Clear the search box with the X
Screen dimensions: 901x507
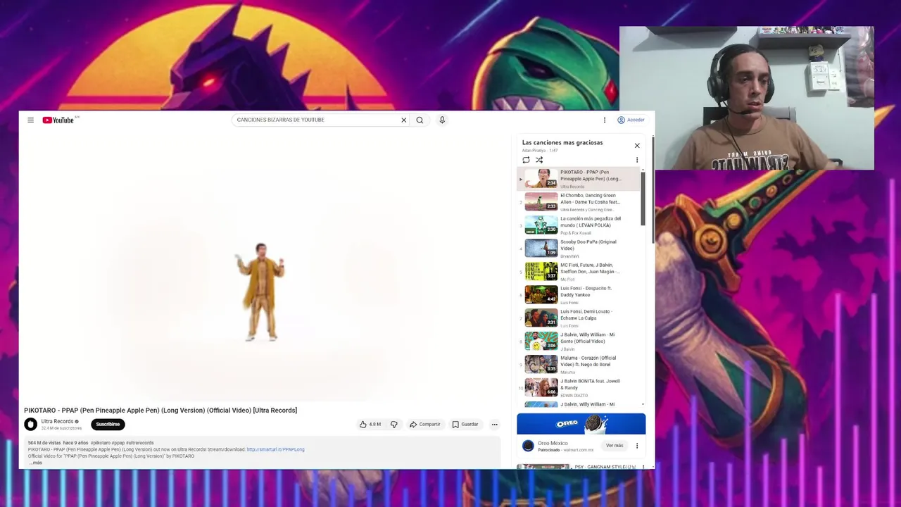tap(404, 120)
